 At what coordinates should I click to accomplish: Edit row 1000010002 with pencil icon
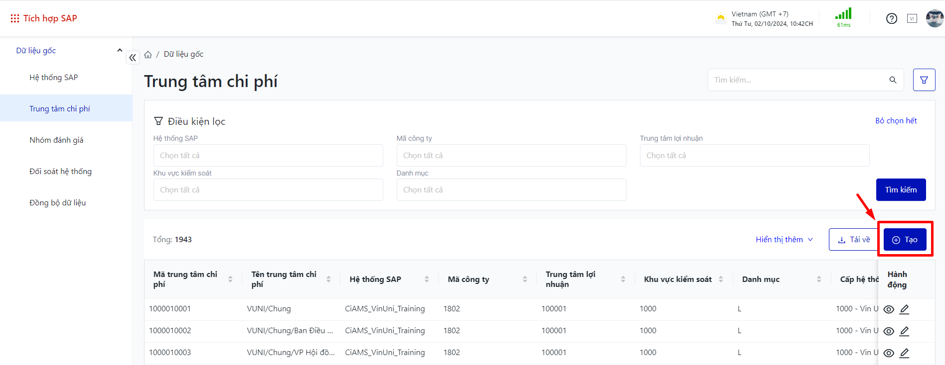pos(904,331)
